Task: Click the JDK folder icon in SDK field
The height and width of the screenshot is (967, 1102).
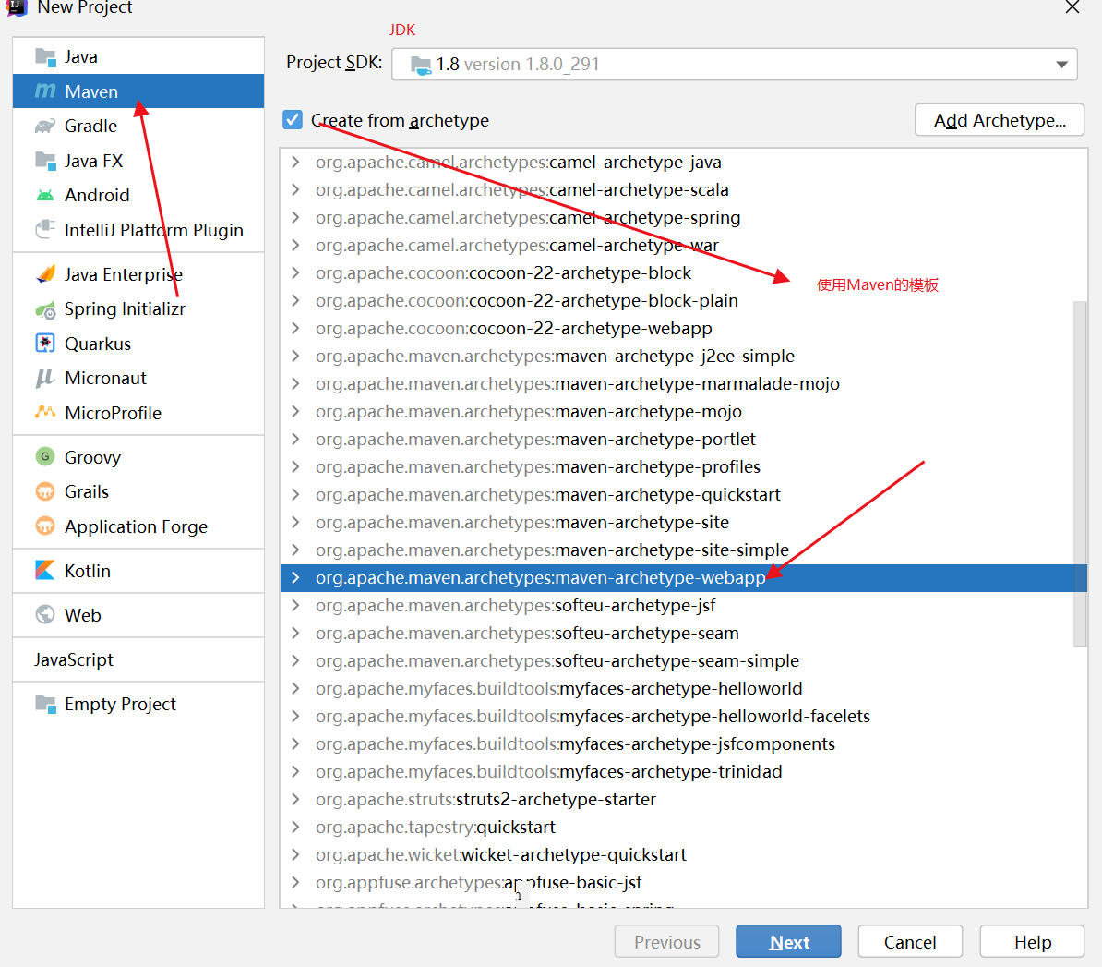Action: (420, 66)
